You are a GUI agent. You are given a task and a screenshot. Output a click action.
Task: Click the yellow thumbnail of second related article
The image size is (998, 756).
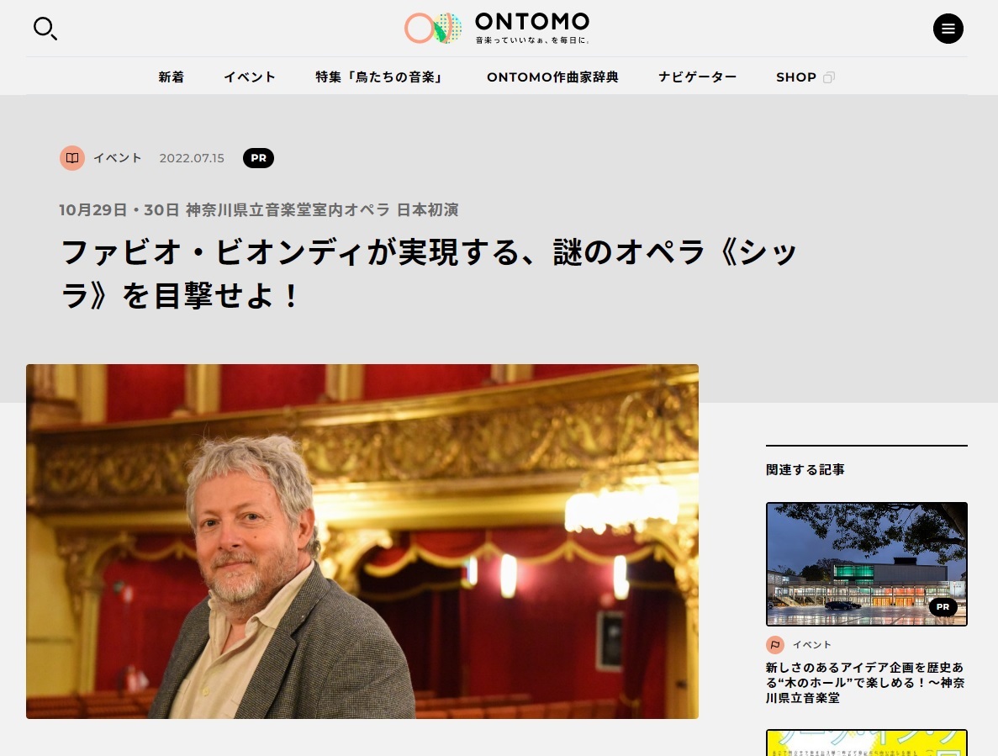pos(866,743)
